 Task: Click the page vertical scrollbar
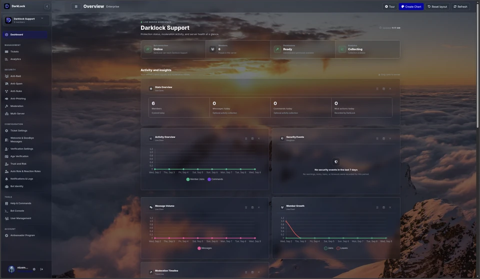[x=477, y=66]
